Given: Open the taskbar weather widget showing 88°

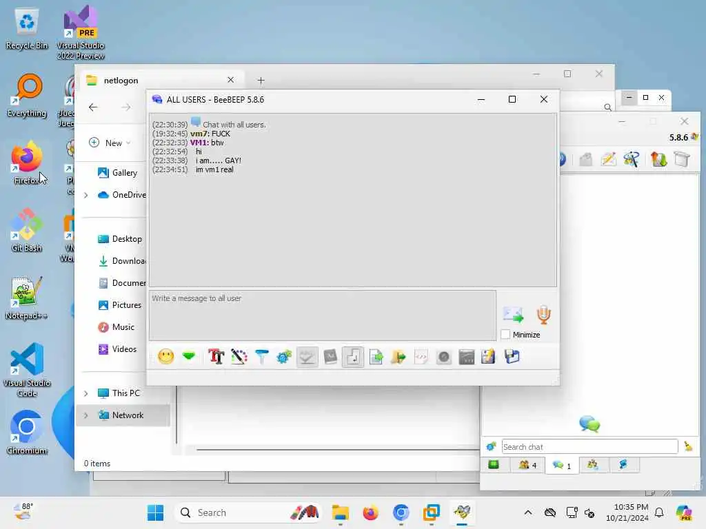Looking at the screenshot, I should coord(23,512).
